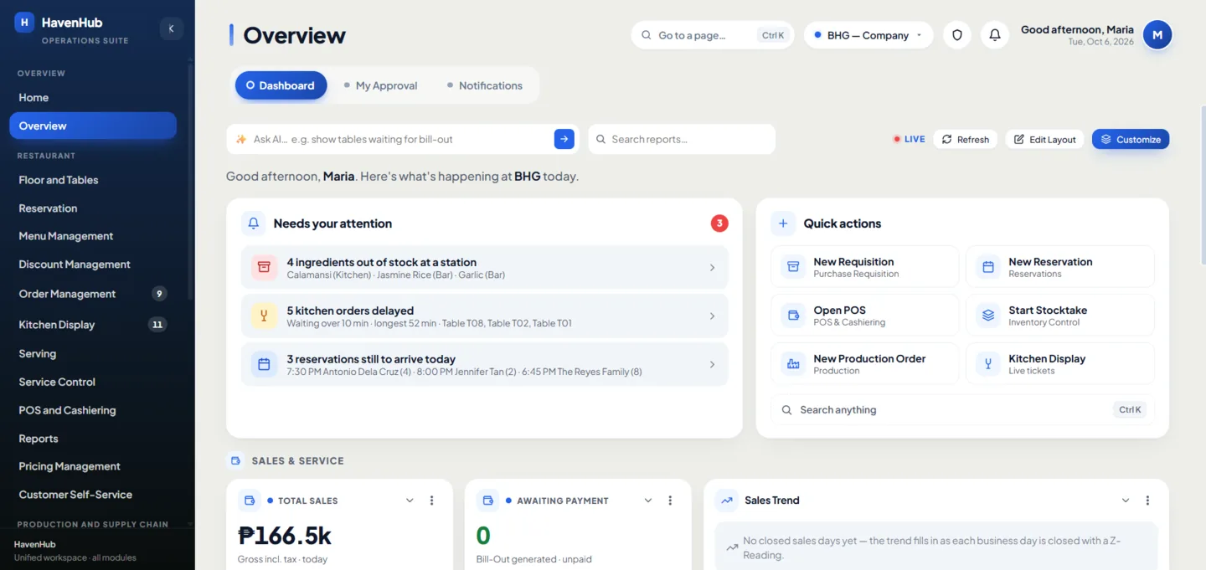Click the Sales Trend chart icon
The height and width of the screenshot is (570, 1206).
pos(726,501)
